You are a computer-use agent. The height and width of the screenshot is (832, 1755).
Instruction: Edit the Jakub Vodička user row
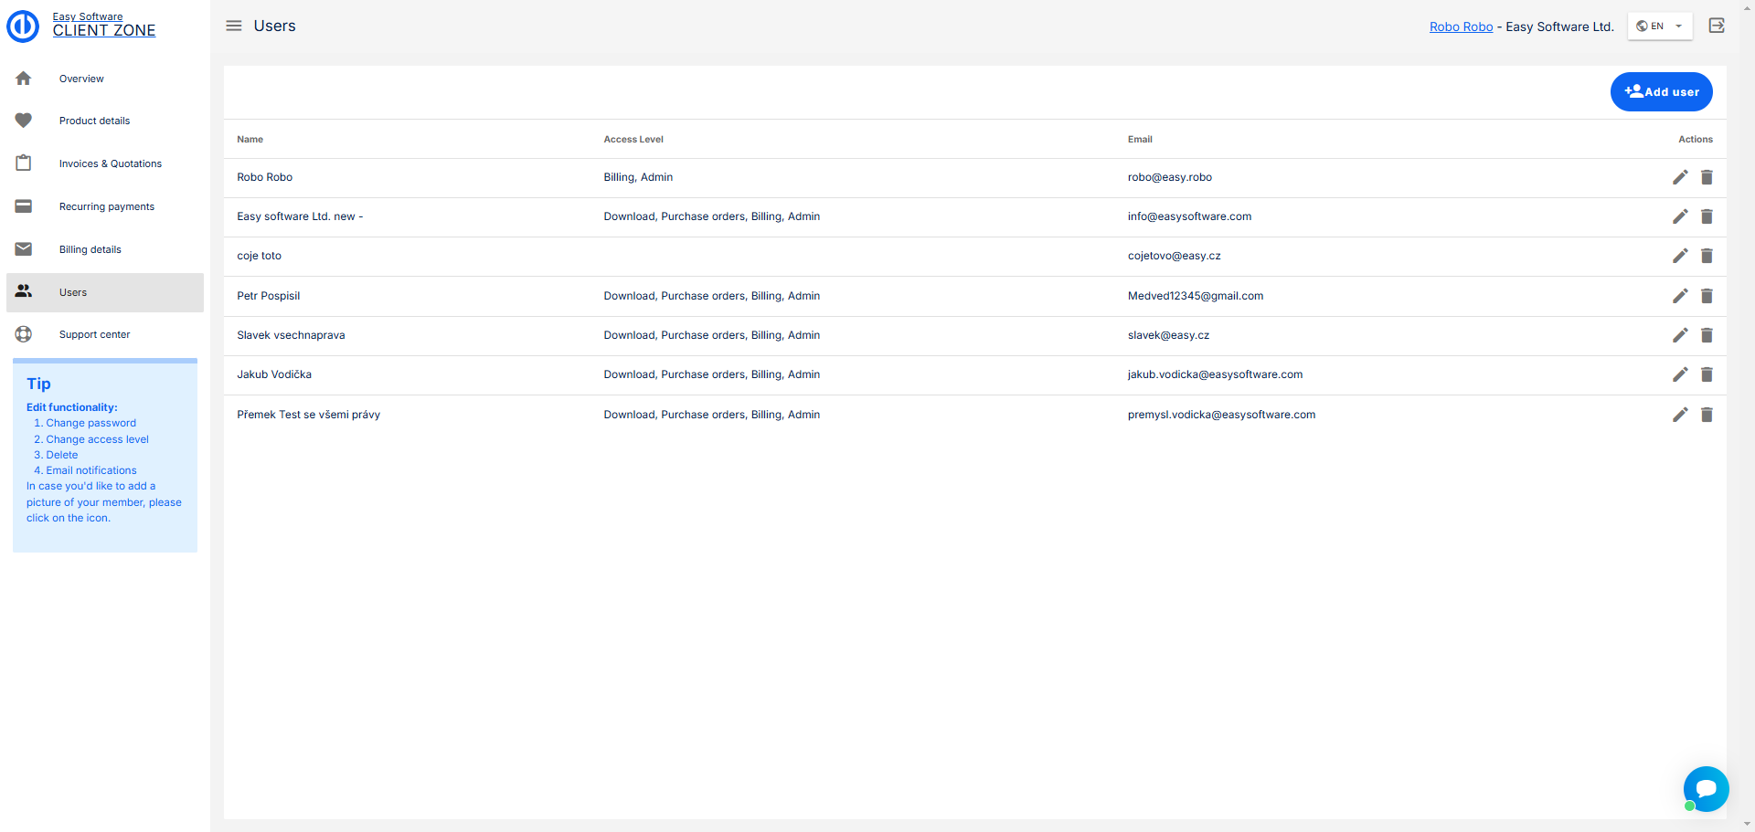[x=1679, y=374]
